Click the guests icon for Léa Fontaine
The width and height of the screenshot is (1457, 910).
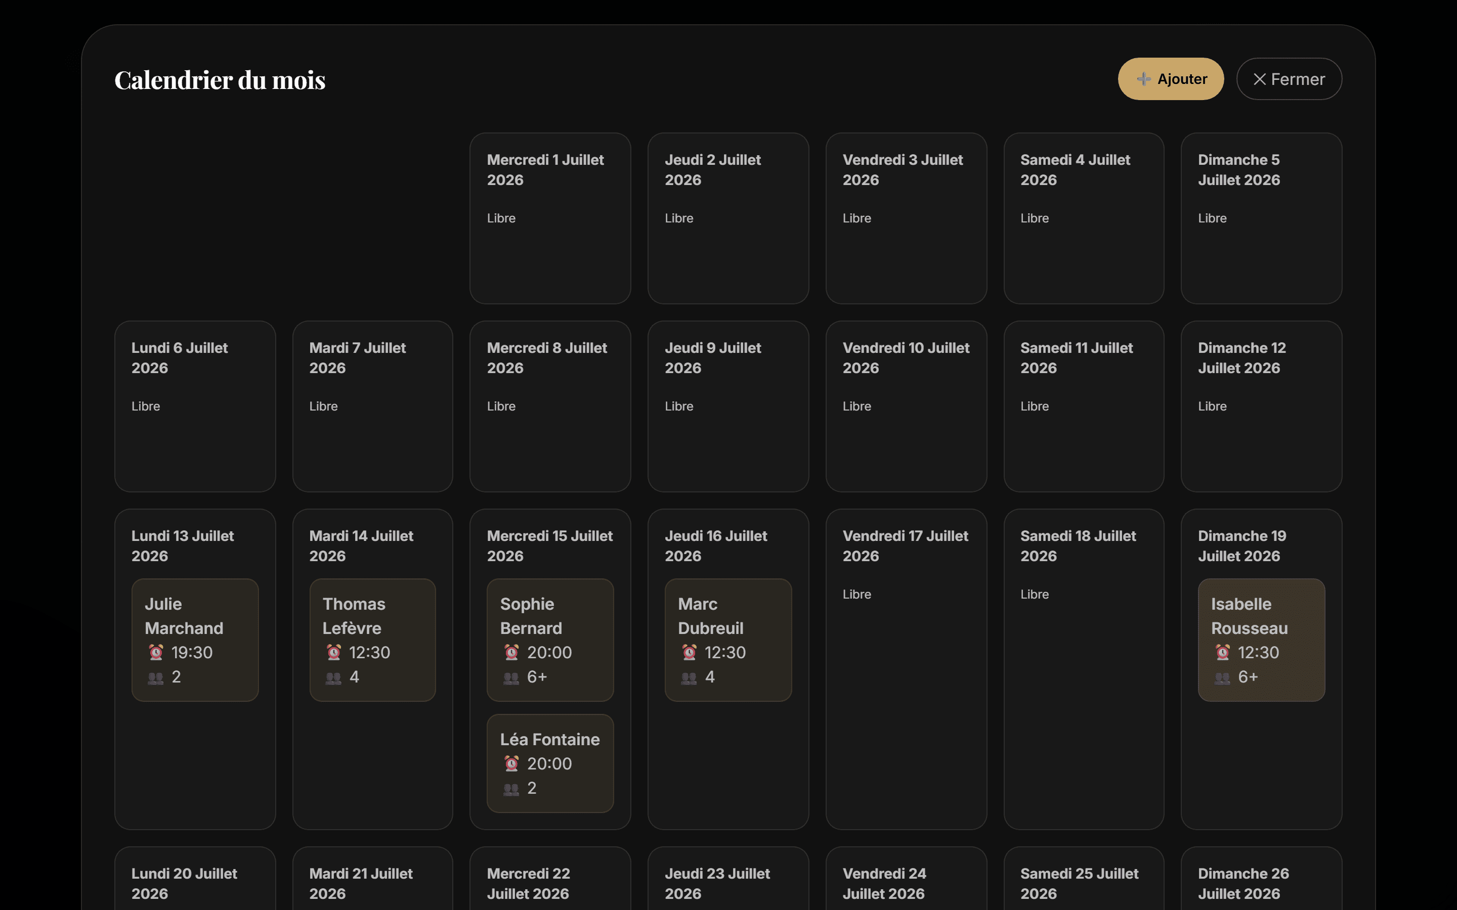tap(511, 789)
